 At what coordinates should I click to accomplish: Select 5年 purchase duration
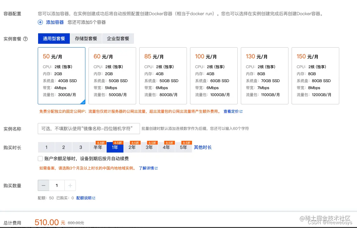tap(183, 147)
